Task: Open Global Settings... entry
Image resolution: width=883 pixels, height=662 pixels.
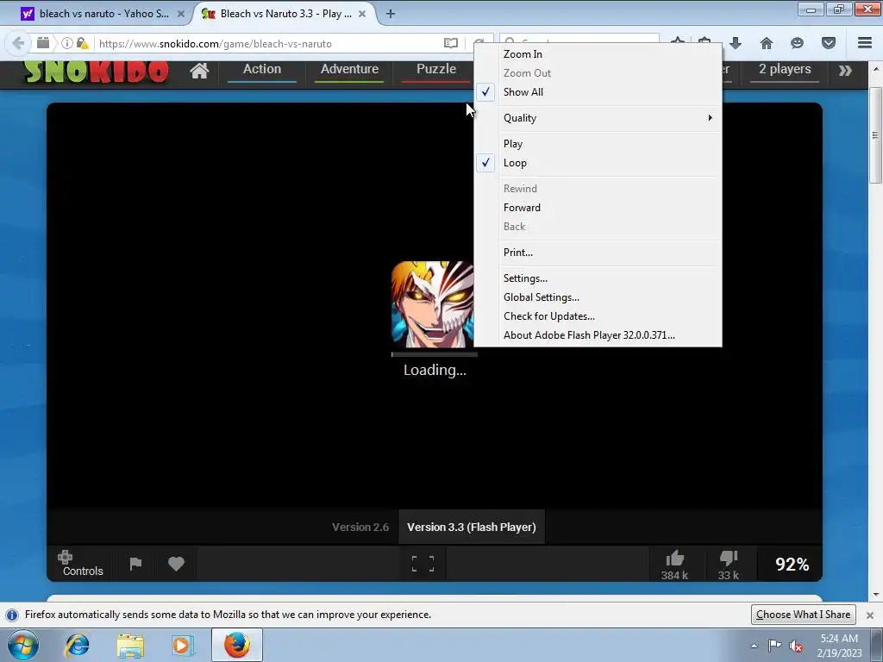Action: tap(598, 297)
